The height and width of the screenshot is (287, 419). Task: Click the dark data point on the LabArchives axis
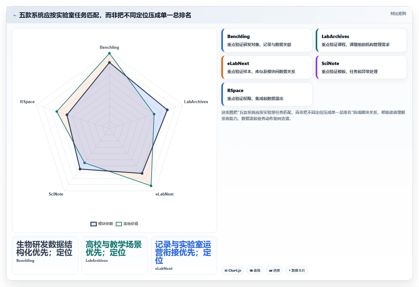167,110
